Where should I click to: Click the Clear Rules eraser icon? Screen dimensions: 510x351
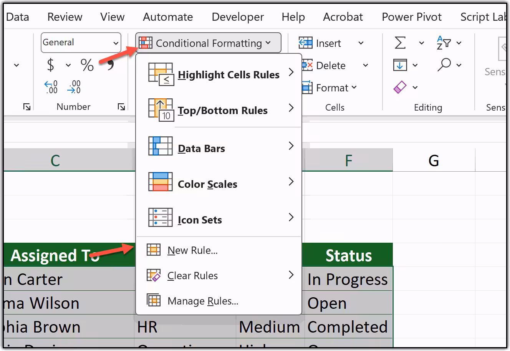coord(154,275)
